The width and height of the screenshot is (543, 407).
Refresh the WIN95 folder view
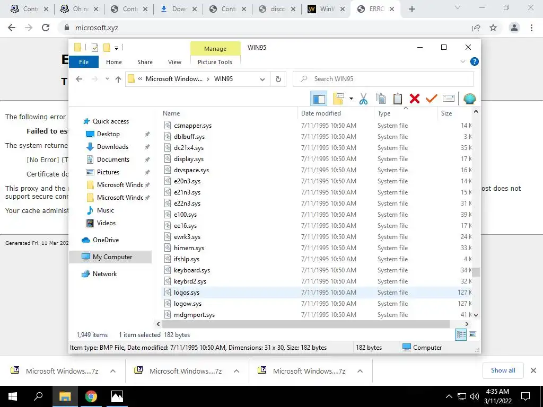278,79
